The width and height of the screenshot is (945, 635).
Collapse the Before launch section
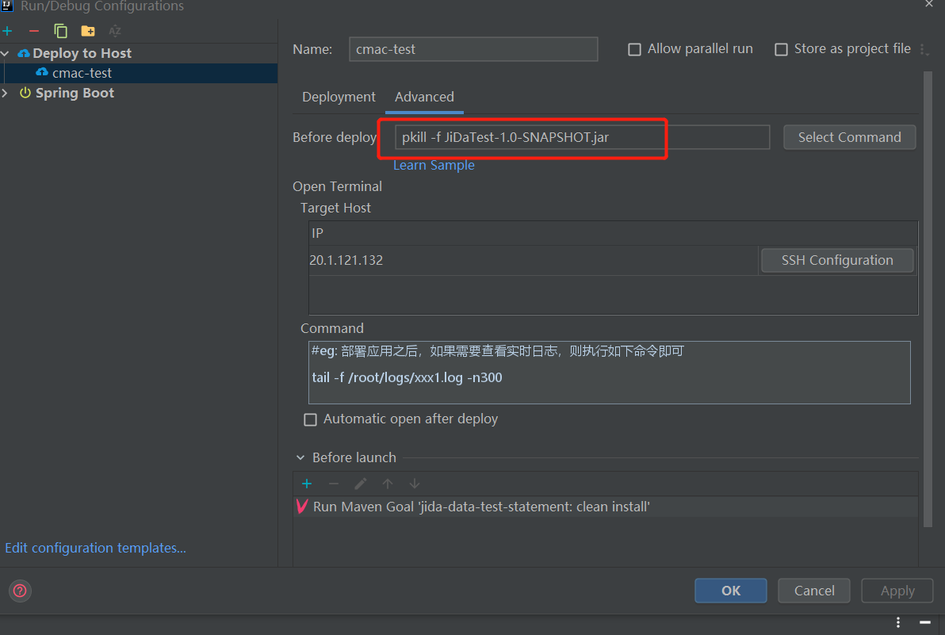(x=300, y=457)
